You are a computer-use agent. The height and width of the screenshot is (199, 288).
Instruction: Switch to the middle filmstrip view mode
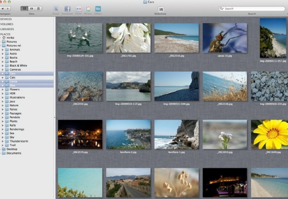(x=32, y=9)
